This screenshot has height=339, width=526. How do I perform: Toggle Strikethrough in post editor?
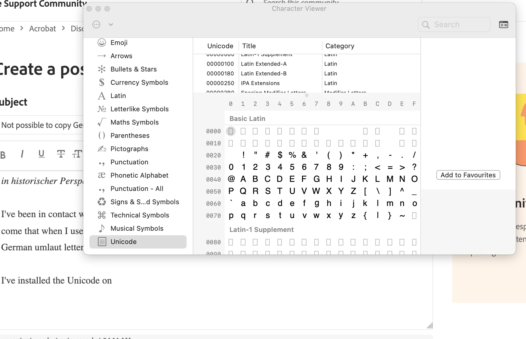pos(61,154)
